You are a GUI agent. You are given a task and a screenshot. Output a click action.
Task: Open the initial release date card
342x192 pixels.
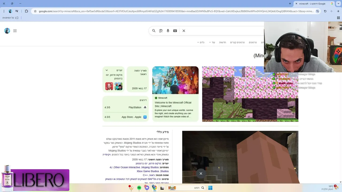(138, 79)
